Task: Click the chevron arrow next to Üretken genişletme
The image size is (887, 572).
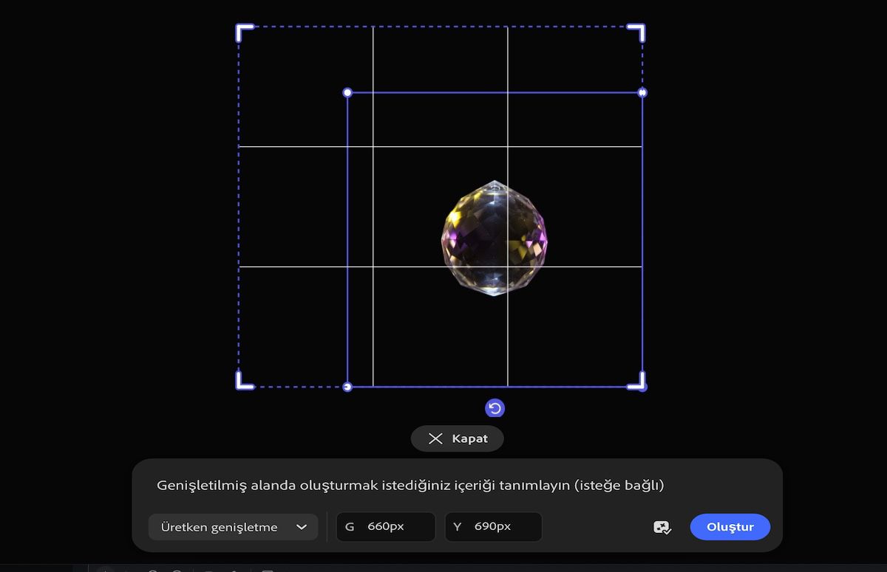Action: tap(301, 527)
